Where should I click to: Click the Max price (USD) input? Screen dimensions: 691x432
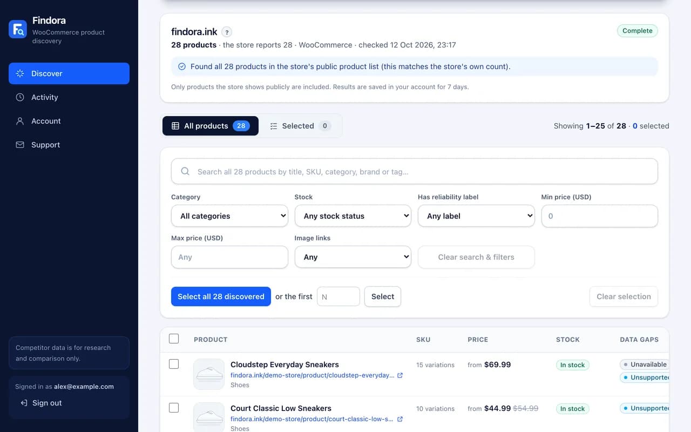coord(229,257)
